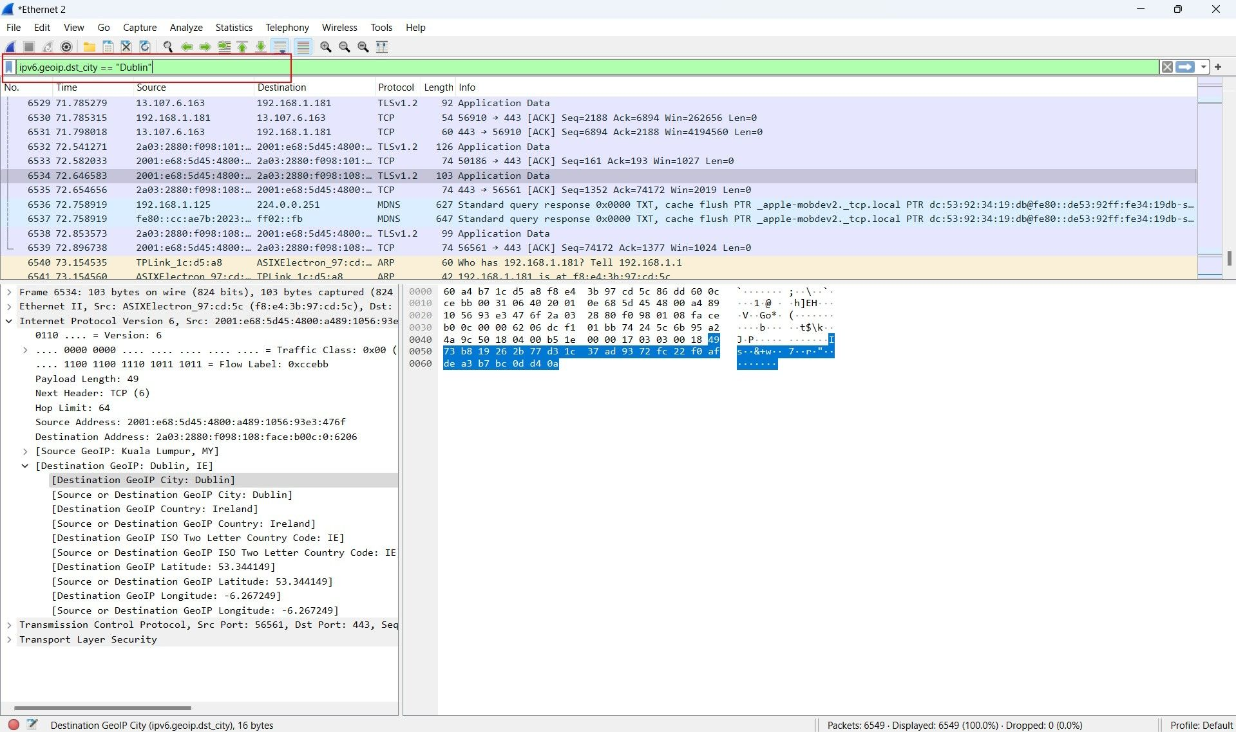
Task: Expand the Source GeoIP Kuala Lumpur node
Action: click(x=25, y=451)
